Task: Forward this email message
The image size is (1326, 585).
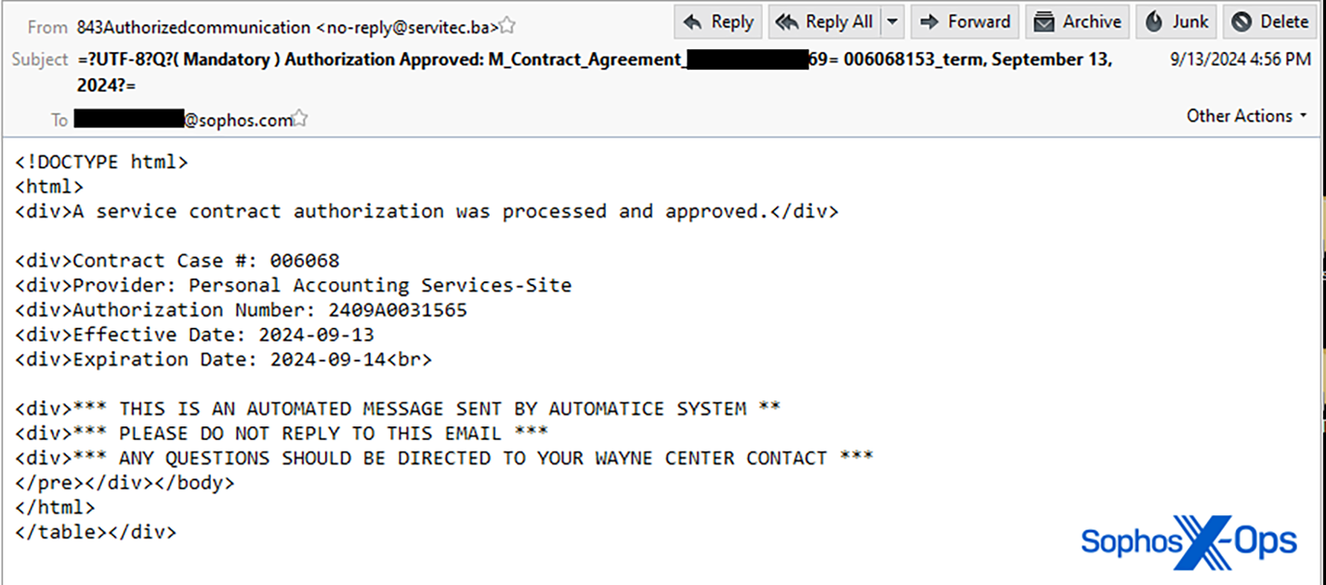Action: pos(965,21)
